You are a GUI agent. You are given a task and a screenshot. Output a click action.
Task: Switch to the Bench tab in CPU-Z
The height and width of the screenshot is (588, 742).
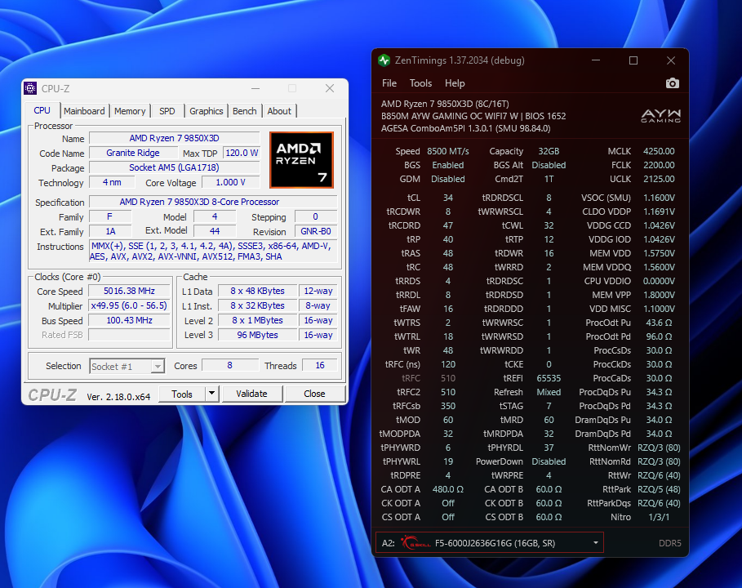(245, 111)
